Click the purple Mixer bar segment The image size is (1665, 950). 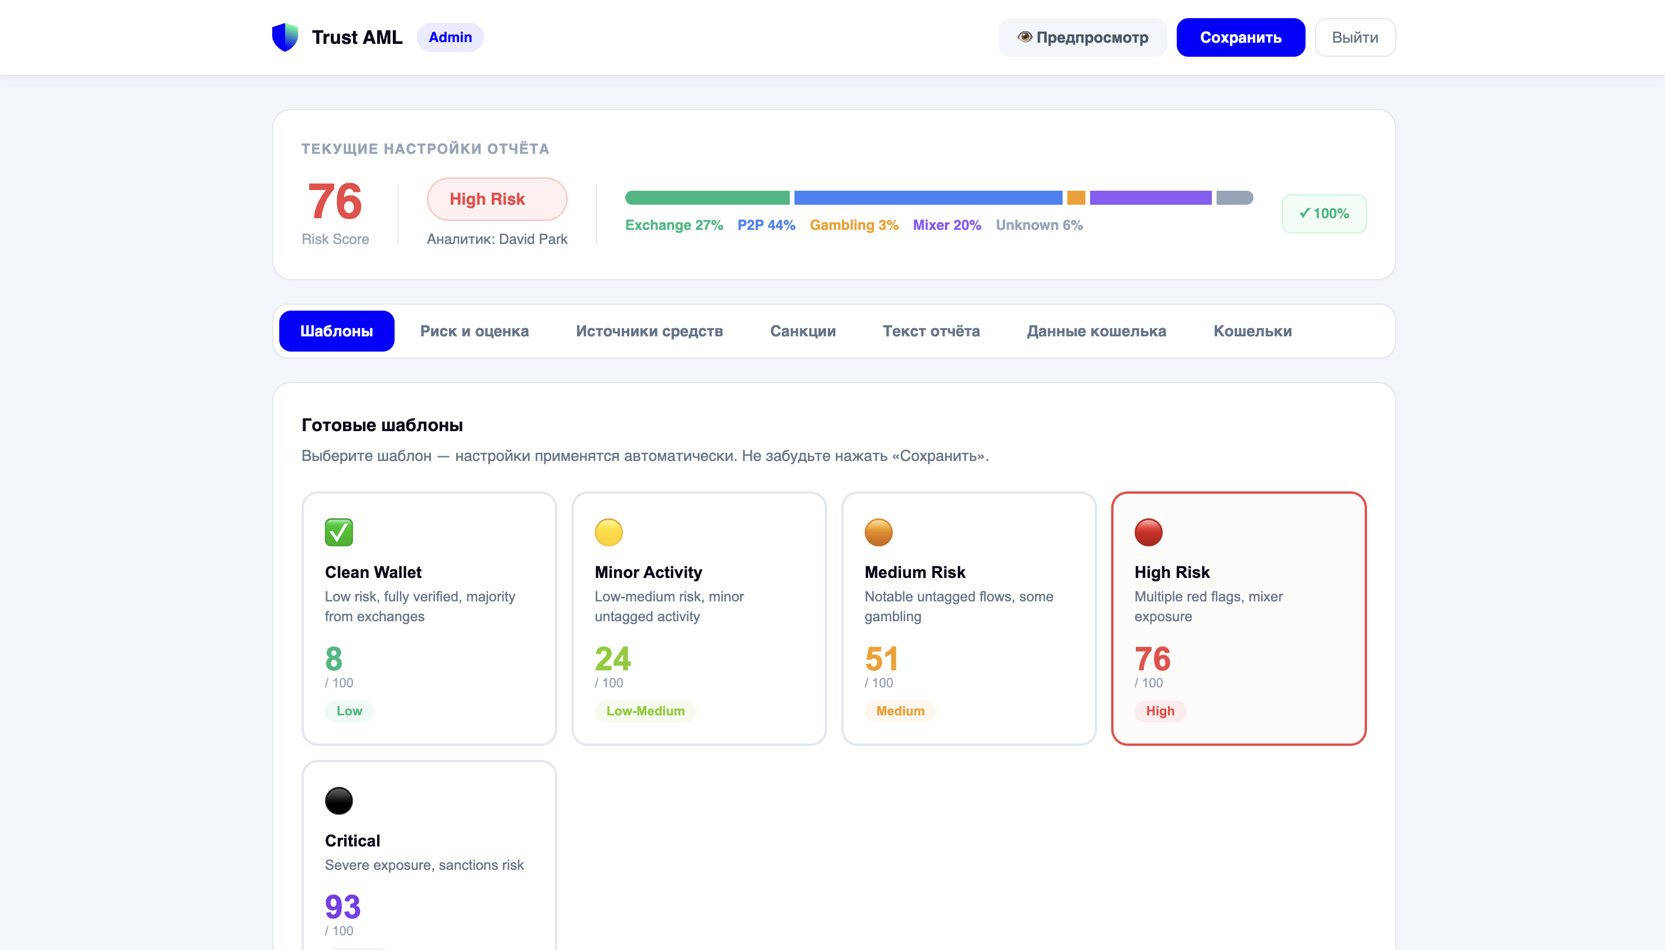pyautogui.click(x=1150, y=198)
